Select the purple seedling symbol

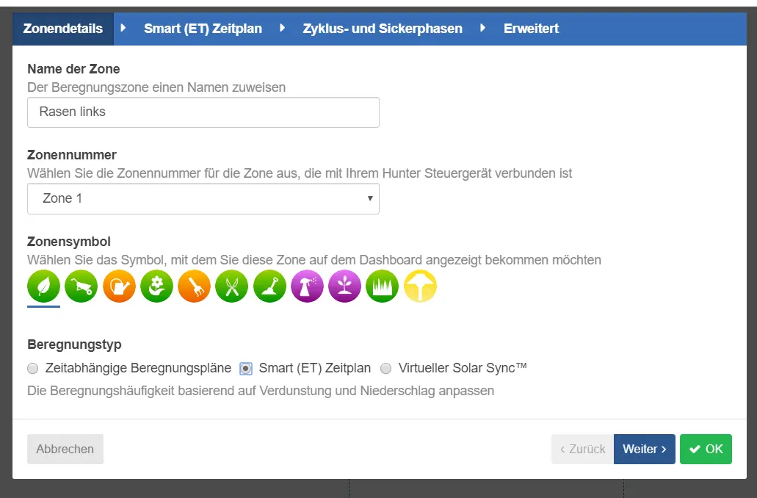[345, 286]
